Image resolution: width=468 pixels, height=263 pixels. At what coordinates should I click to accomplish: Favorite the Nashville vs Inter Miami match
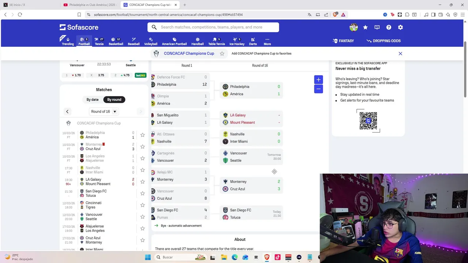(x=143, y=170)
